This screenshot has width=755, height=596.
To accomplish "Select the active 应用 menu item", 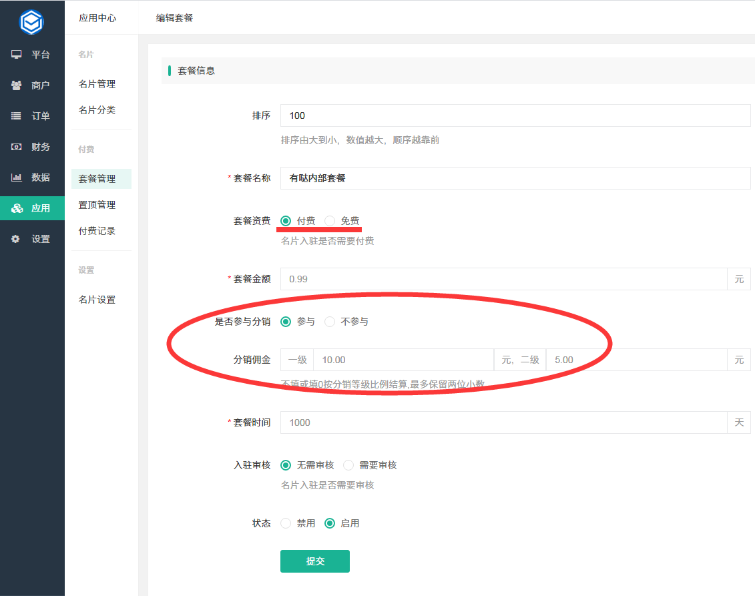I will pyautogui.click(x=32, y=208).
